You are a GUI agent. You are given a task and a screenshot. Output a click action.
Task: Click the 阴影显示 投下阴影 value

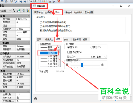coord(23,49)
